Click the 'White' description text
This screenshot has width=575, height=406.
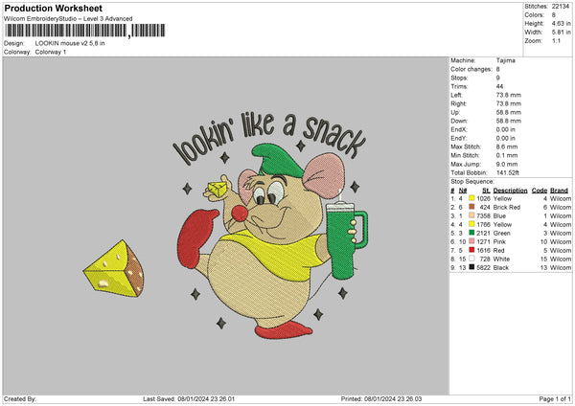[x=501, y=259]
